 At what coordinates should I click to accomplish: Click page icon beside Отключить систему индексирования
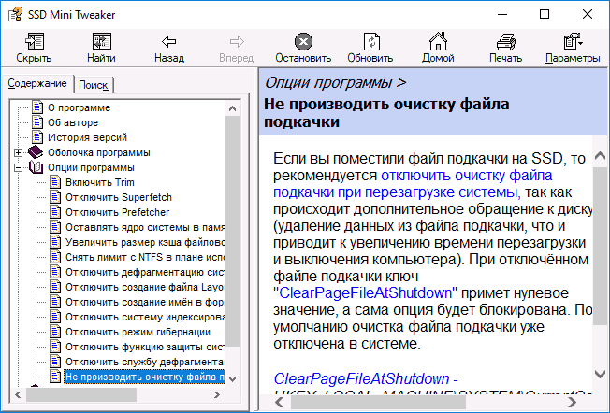55,317
